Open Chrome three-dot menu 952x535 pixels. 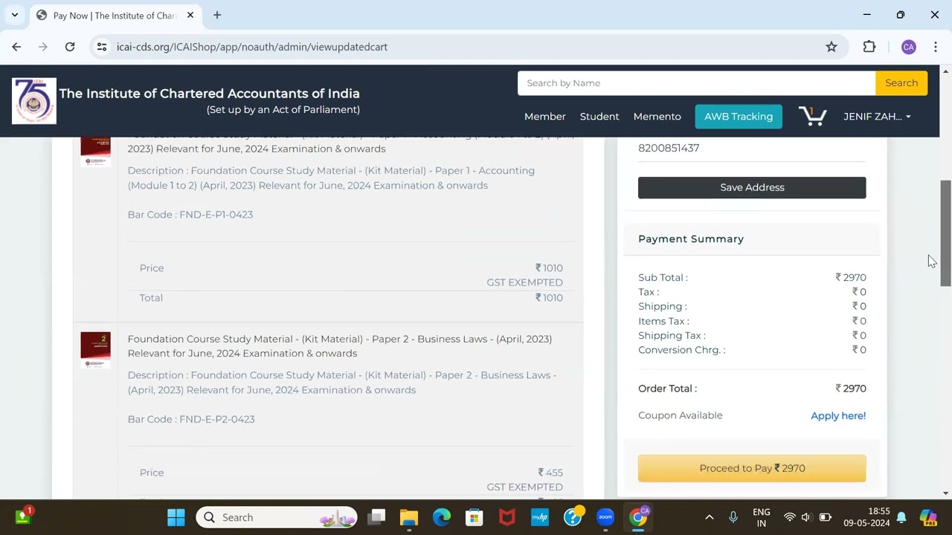(x=935, y=47)
